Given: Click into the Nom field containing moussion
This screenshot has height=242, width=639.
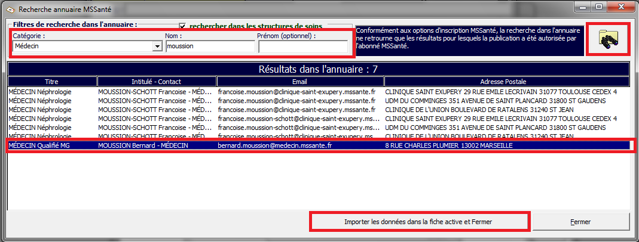Looking at the screenshot, I should [210, 46].
